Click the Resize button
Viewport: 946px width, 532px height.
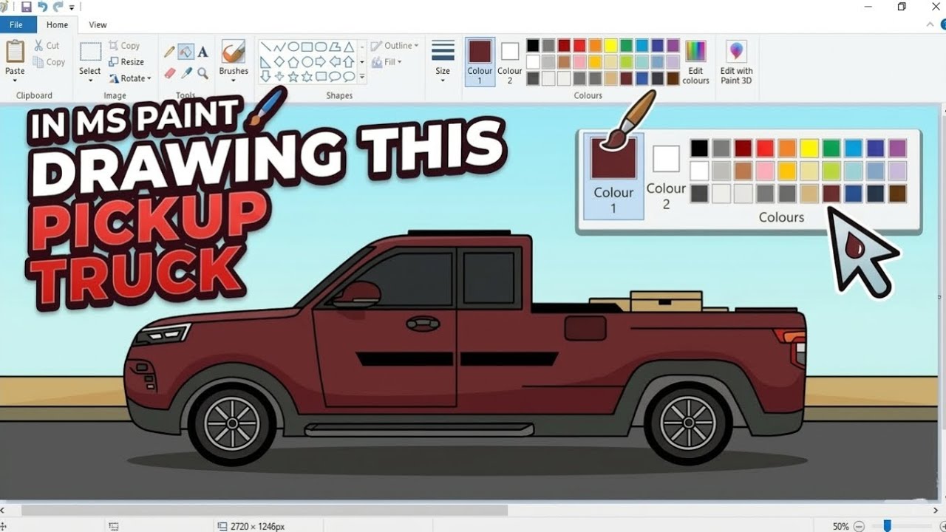pyautogui.click(x=126, y=62)
